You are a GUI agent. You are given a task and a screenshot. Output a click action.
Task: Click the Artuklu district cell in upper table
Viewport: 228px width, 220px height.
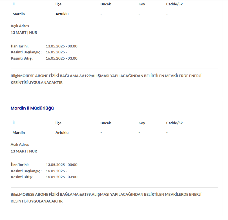pyautogui.click(x=62, y=14)
